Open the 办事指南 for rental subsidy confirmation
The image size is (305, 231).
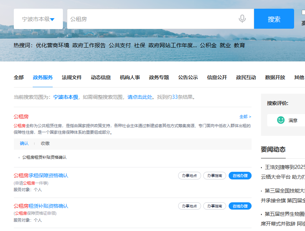[215, 206]
